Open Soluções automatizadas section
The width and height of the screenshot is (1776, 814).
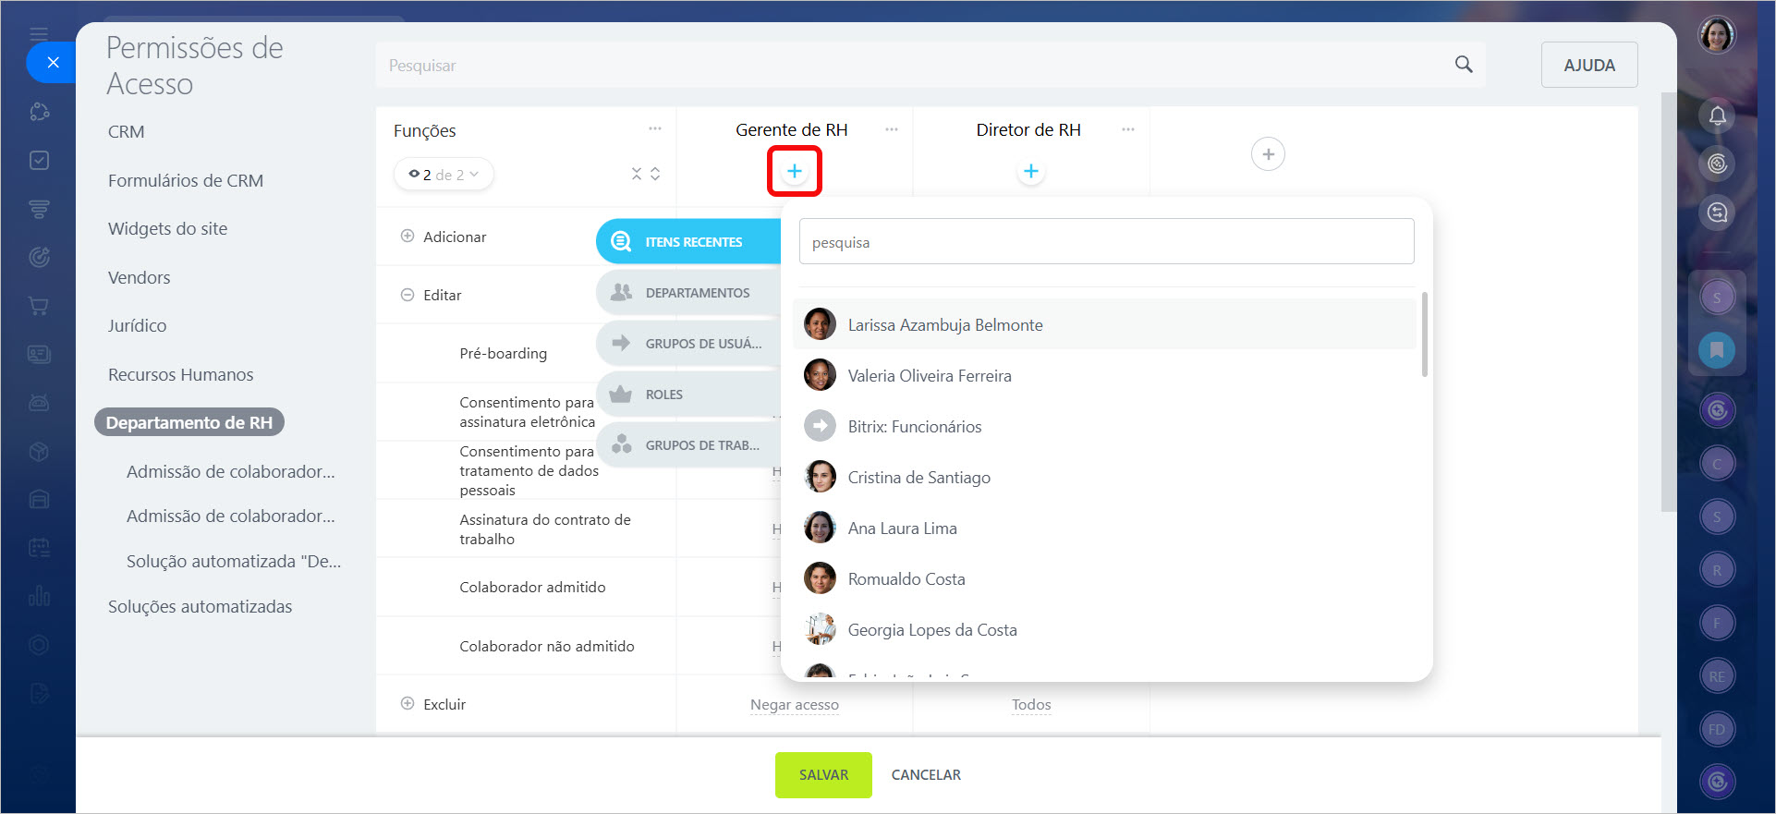point(200,606)
